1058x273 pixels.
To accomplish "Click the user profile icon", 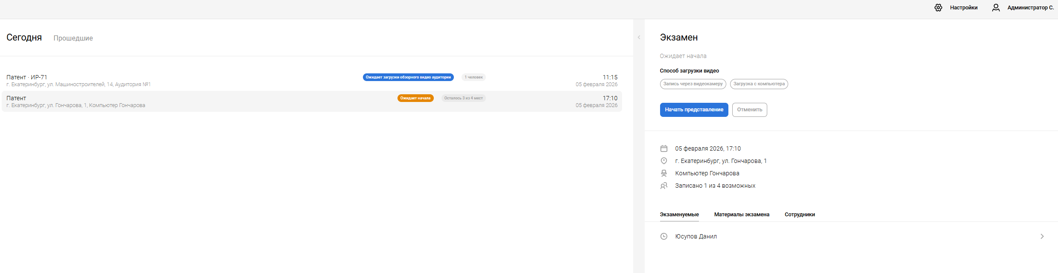I will (x=996, y=8).
